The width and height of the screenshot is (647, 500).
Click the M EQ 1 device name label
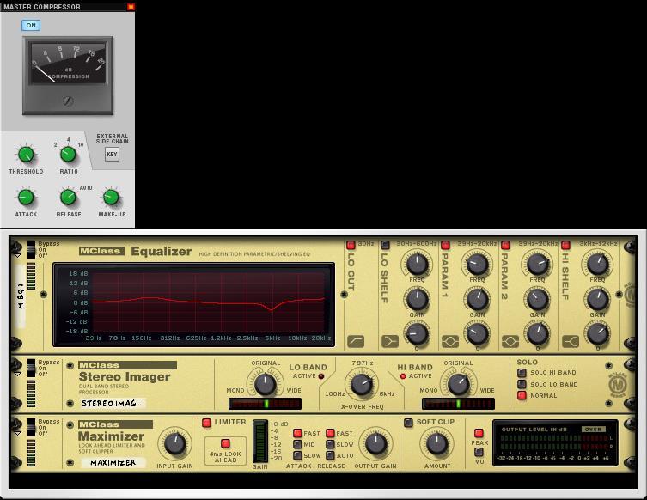[x=21, y=296]
